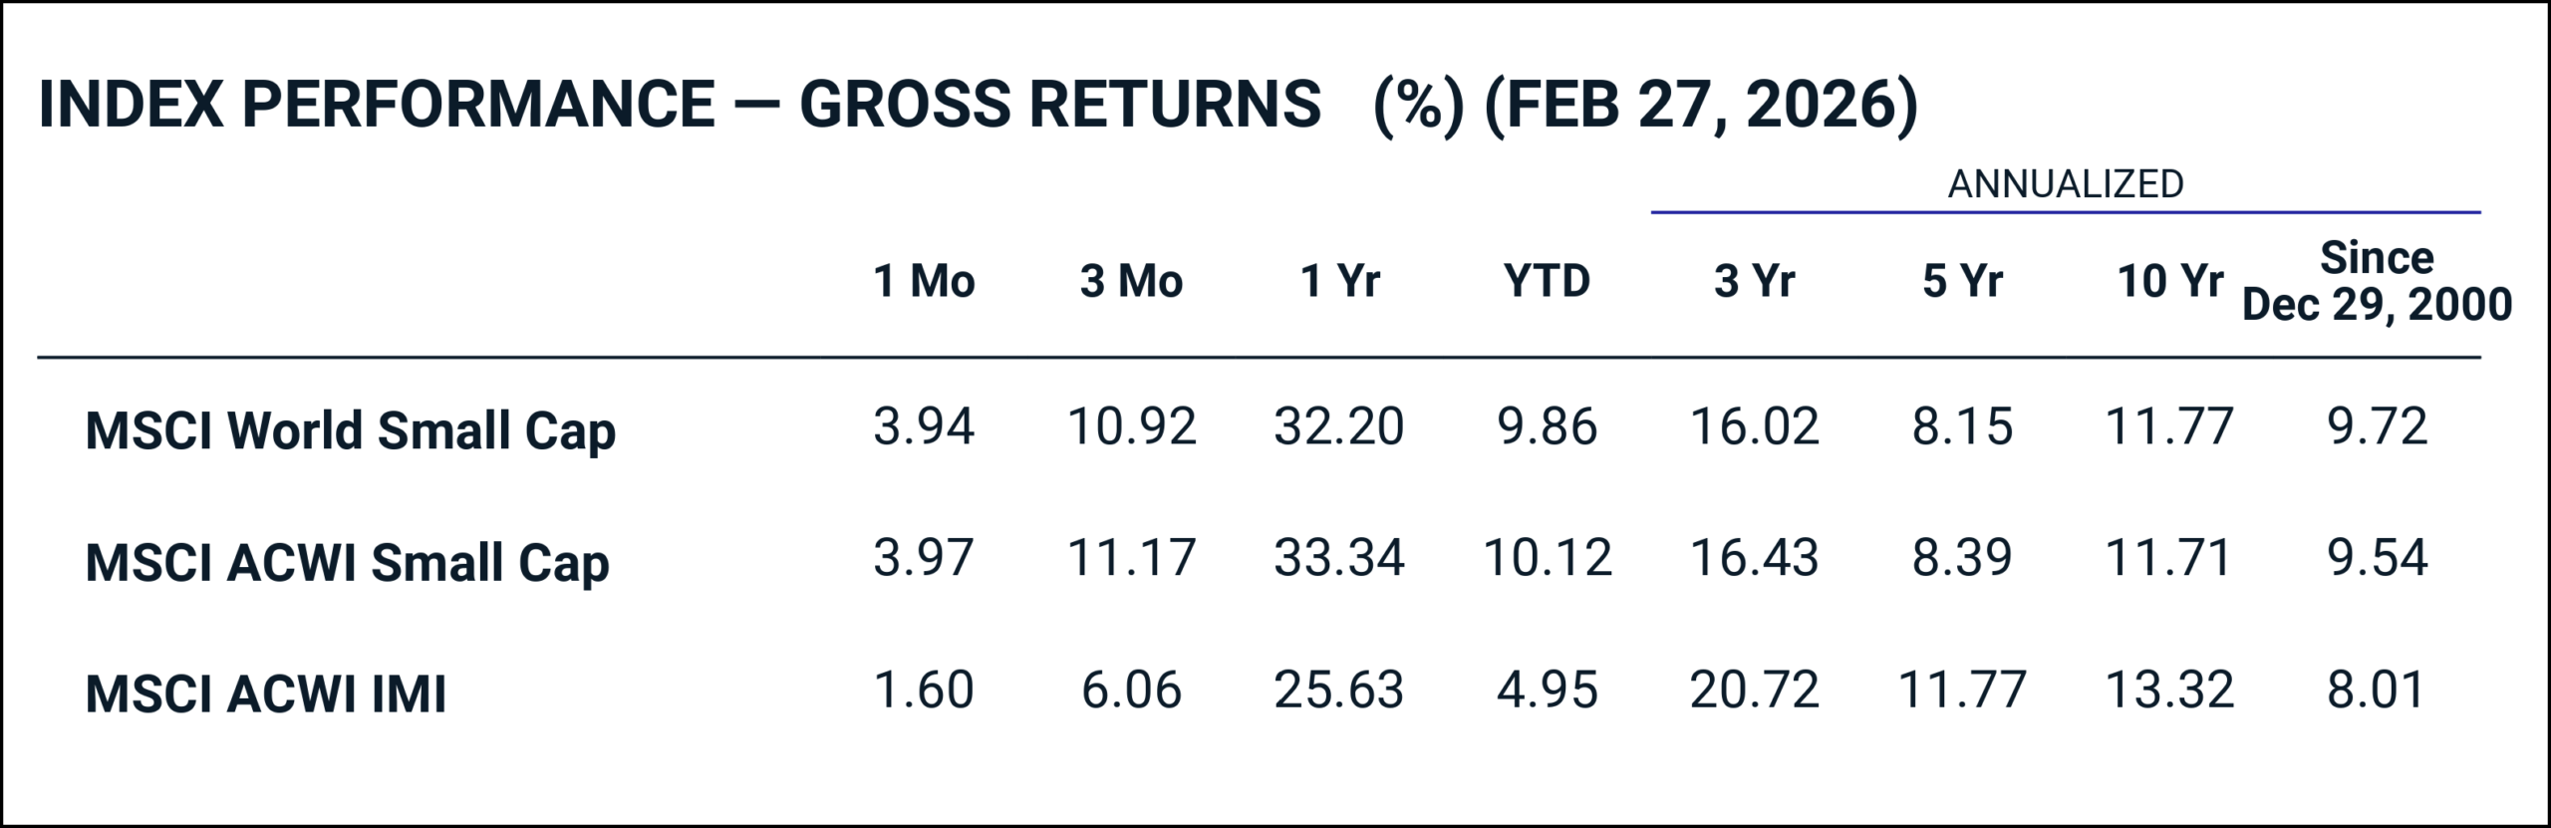Select the MSCI ACWI Small Cap row label

click(x=347, y=563)
